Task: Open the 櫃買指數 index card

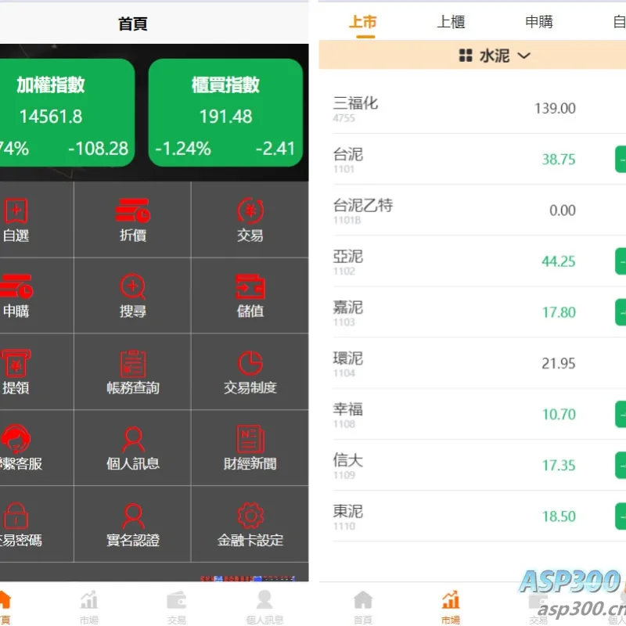Action: [225, 113]
